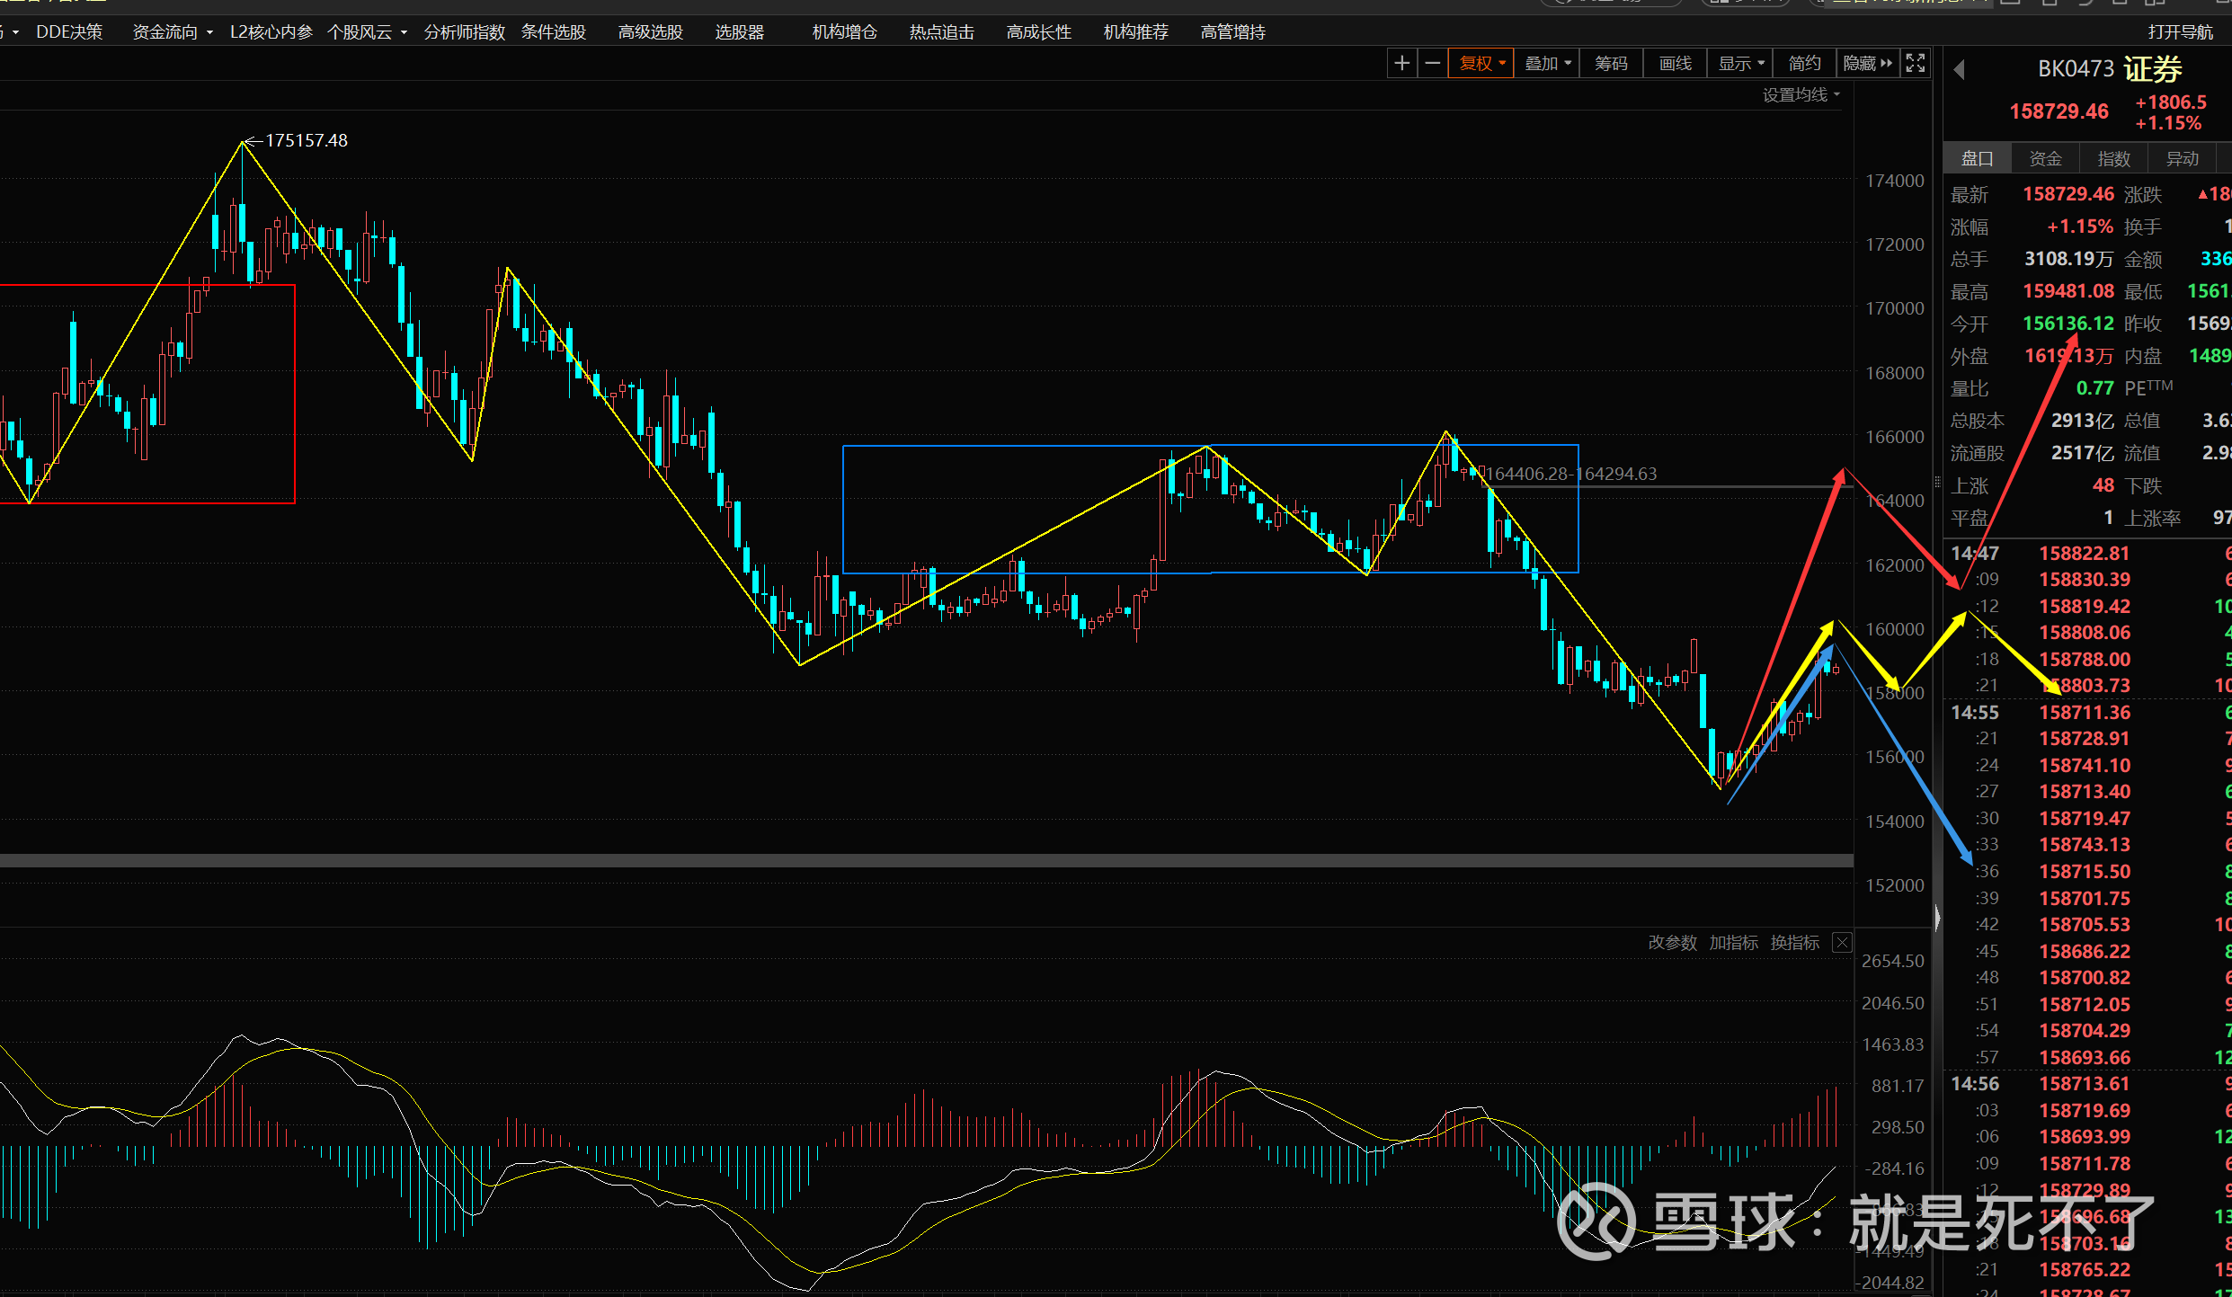2232x1297 pixels.
Task: Click the zoom in plus icon
Action: (x=1401, y=63)
